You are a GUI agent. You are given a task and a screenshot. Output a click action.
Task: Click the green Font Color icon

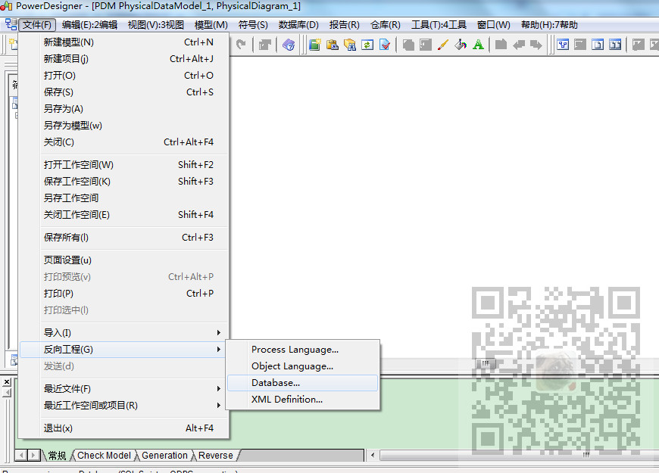coord(478,45)
